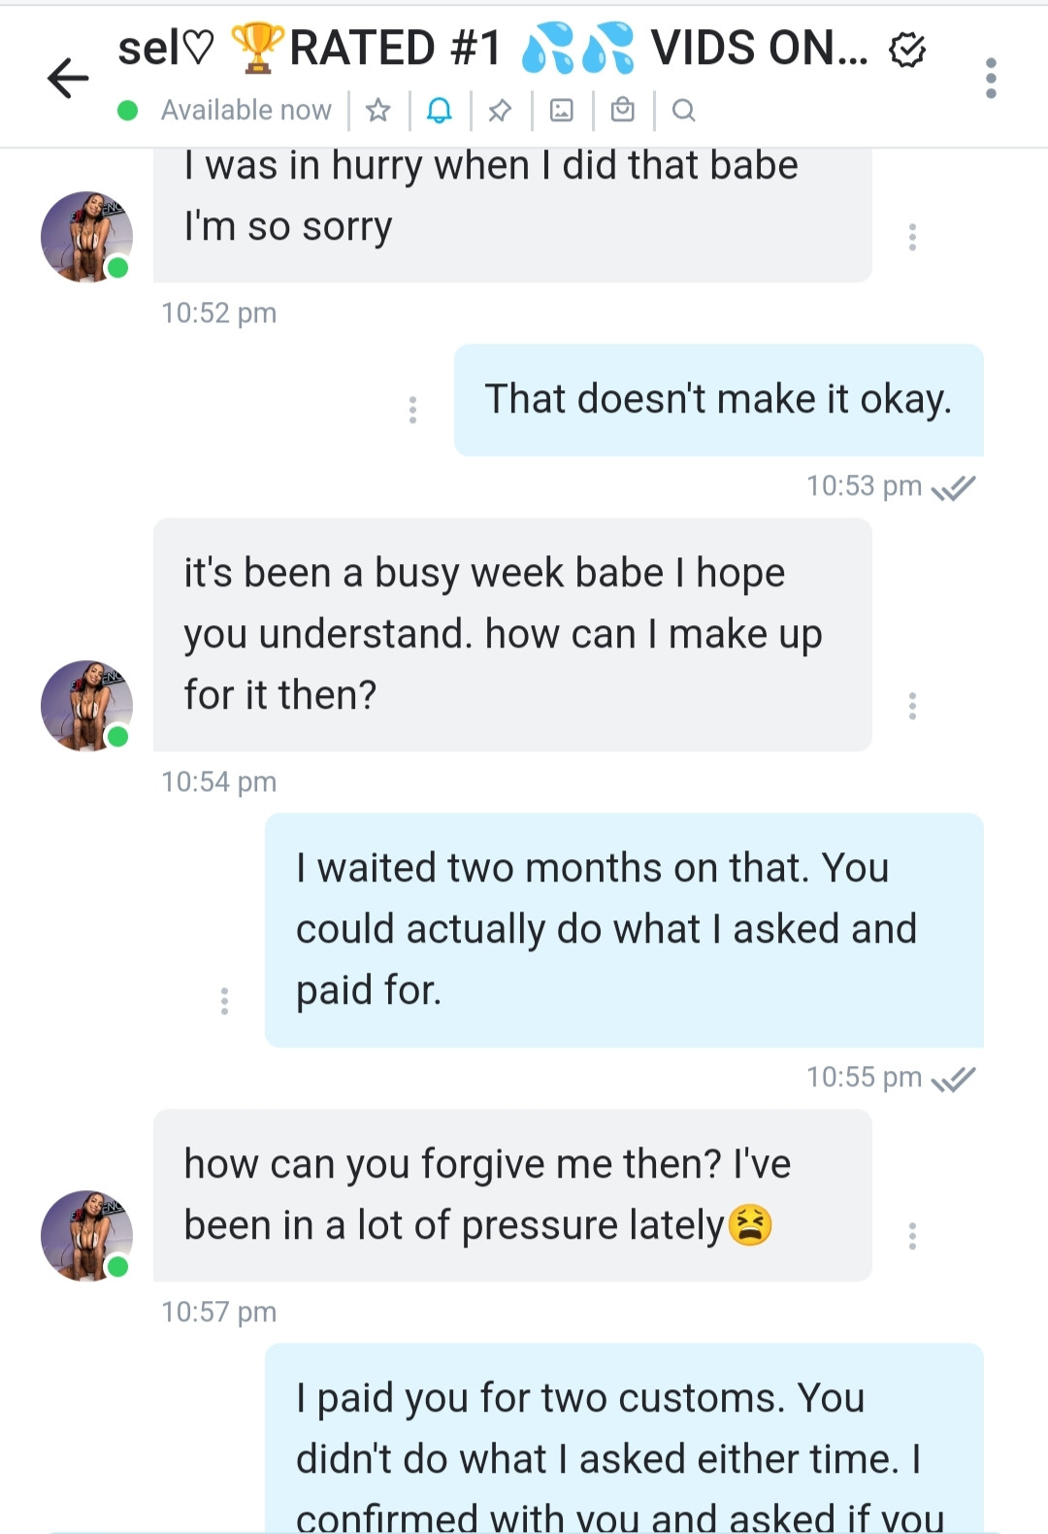Open the purchases bag icon

click(623, 111)
